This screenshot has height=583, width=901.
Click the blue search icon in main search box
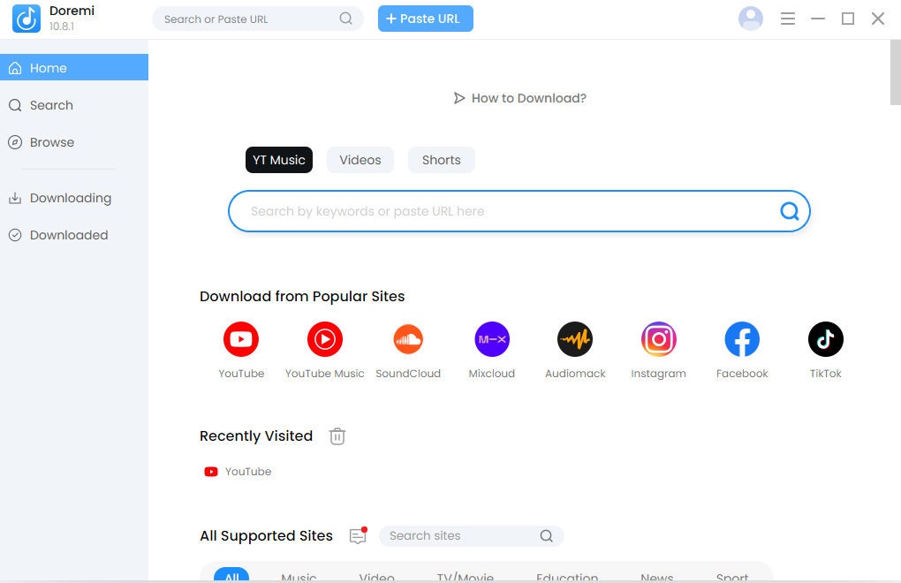point(790,211)
